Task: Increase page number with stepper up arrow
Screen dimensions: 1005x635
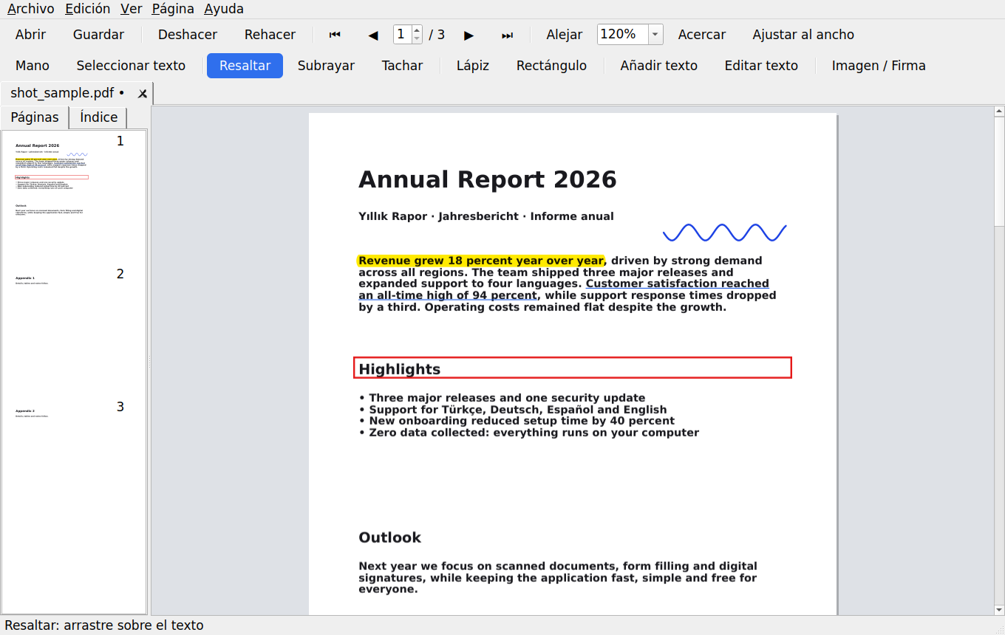Action: pyautogui.click(x=417, y=30)
